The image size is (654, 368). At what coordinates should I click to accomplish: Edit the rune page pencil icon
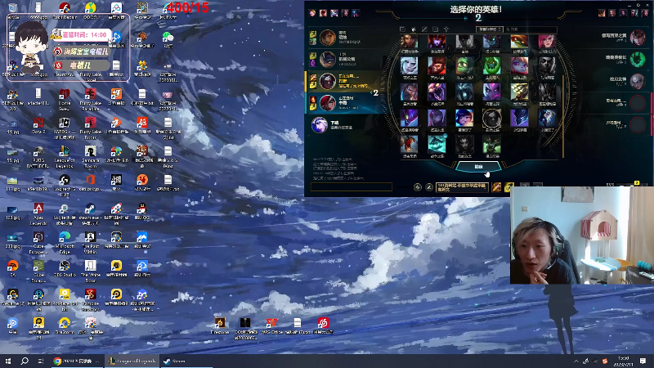pos(428,187)
